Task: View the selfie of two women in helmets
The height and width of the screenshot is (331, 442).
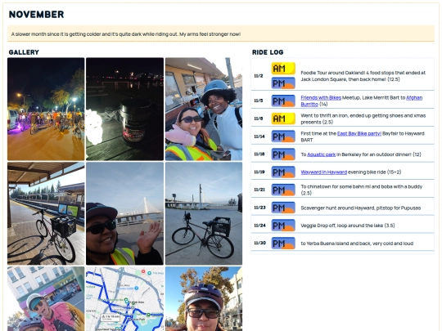Action: point(204,110)
